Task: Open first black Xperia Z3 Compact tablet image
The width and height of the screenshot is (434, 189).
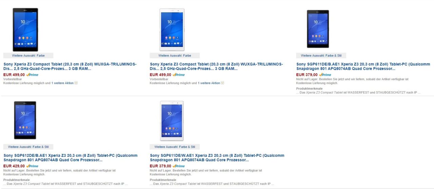Action: 25,30
